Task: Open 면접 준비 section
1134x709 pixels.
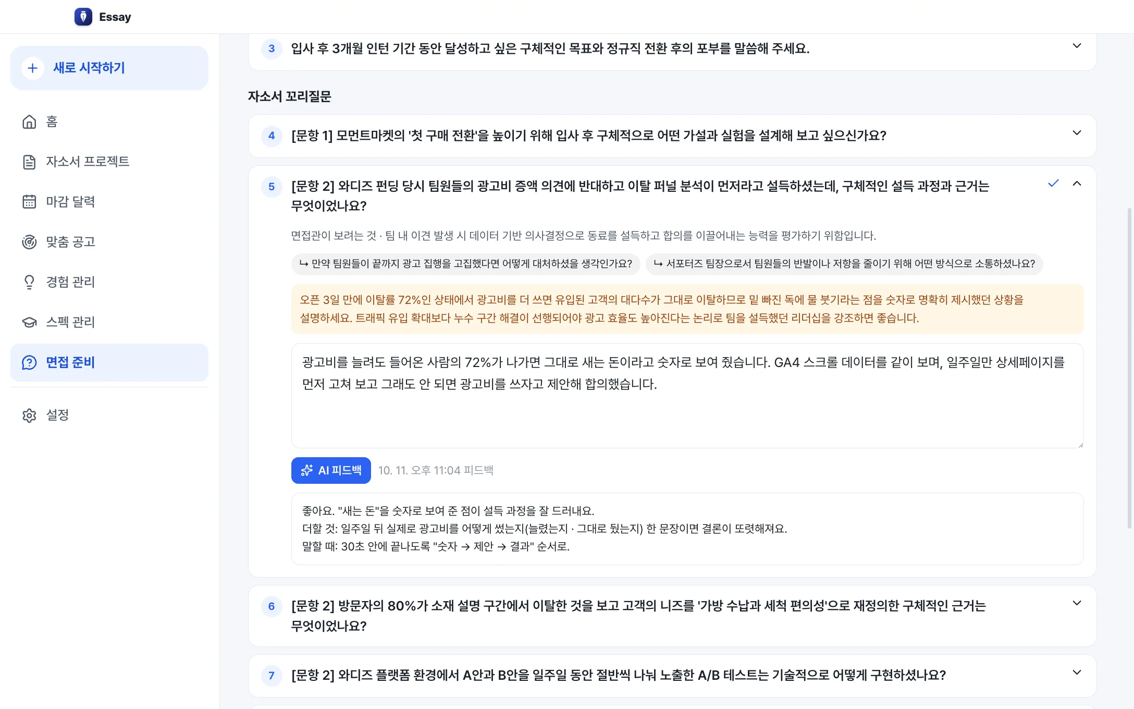Action: coord(109,362)
